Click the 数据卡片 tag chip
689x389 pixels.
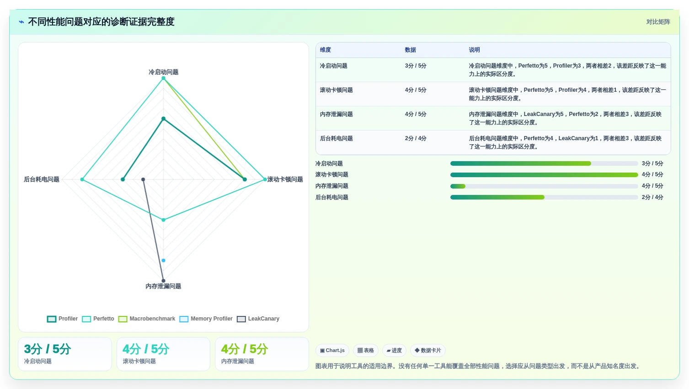pyautogui.click(x=428, y=351)
